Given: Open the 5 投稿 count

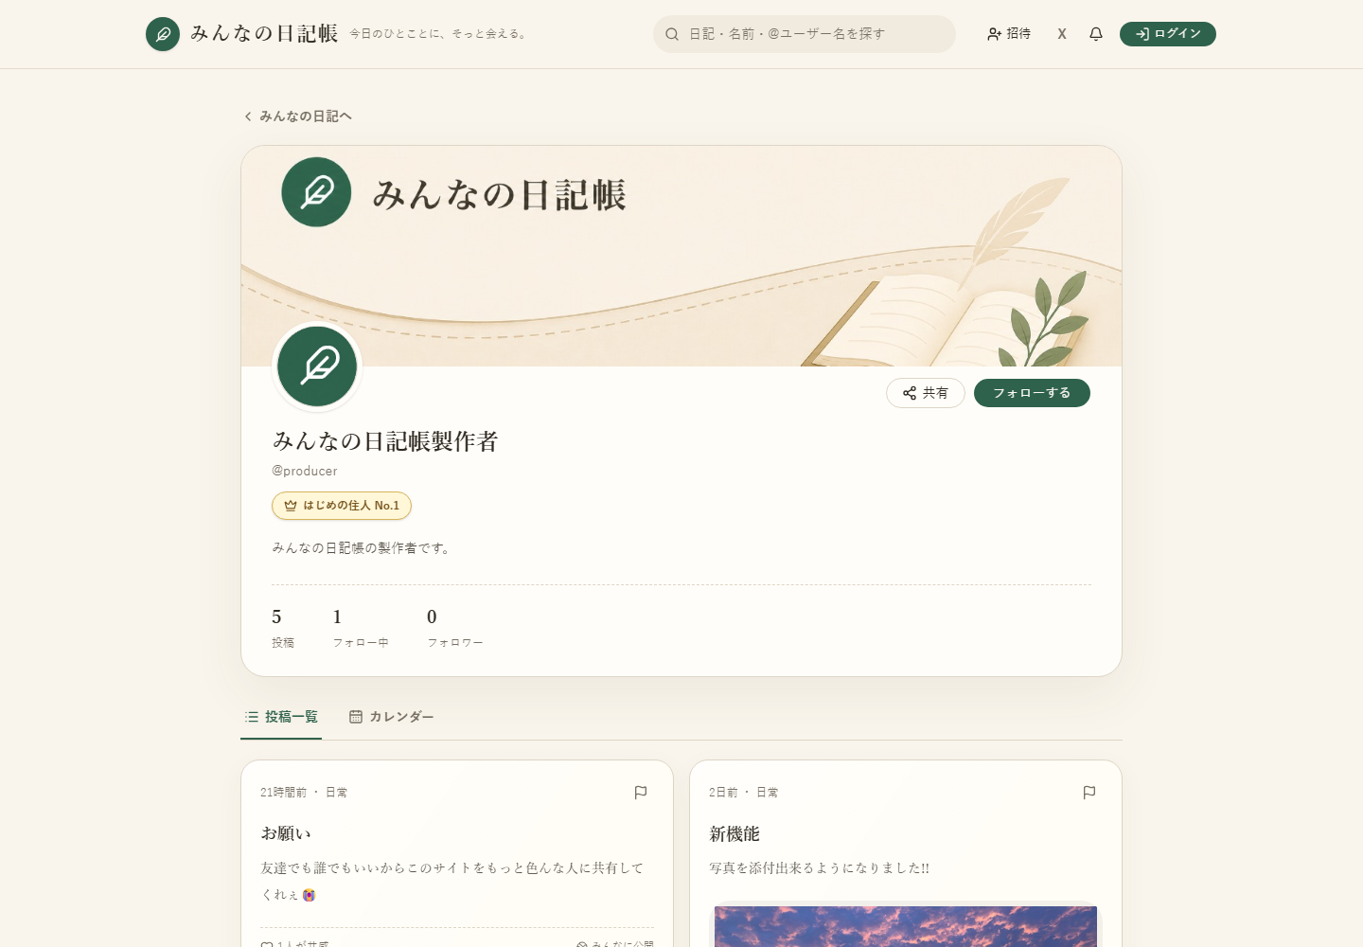Looking at the screenshot, I should (x=282, y=629).
